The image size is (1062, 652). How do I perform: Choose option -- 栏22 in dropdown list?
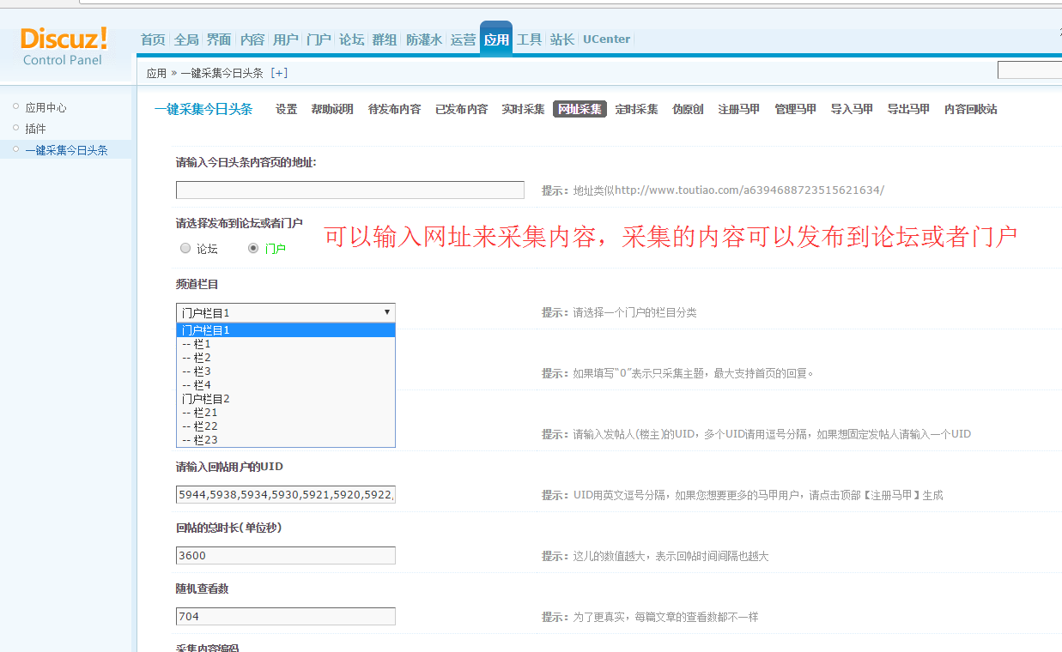point(286,426)
